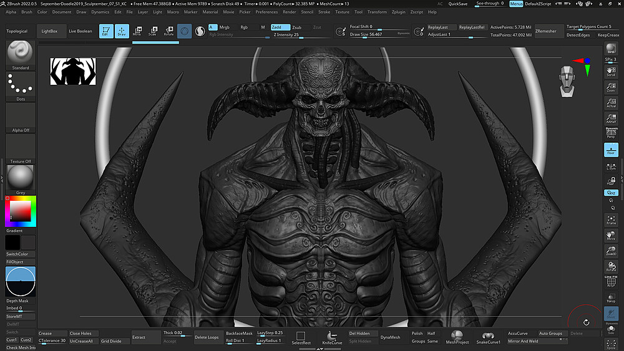Click the right-shelf Rotate view icon
The width and height of the screenshot is (624, 351).
tap(611, 266)
